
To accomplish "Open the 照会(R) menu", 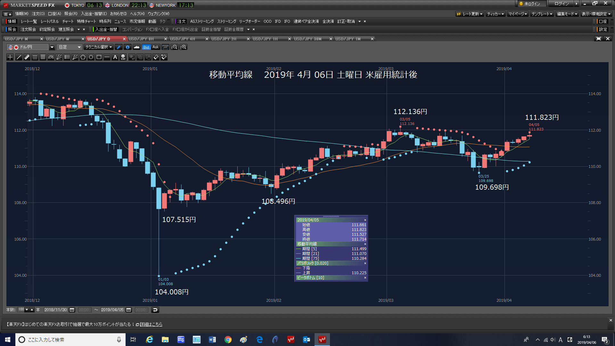I will (x=71, y=14).
